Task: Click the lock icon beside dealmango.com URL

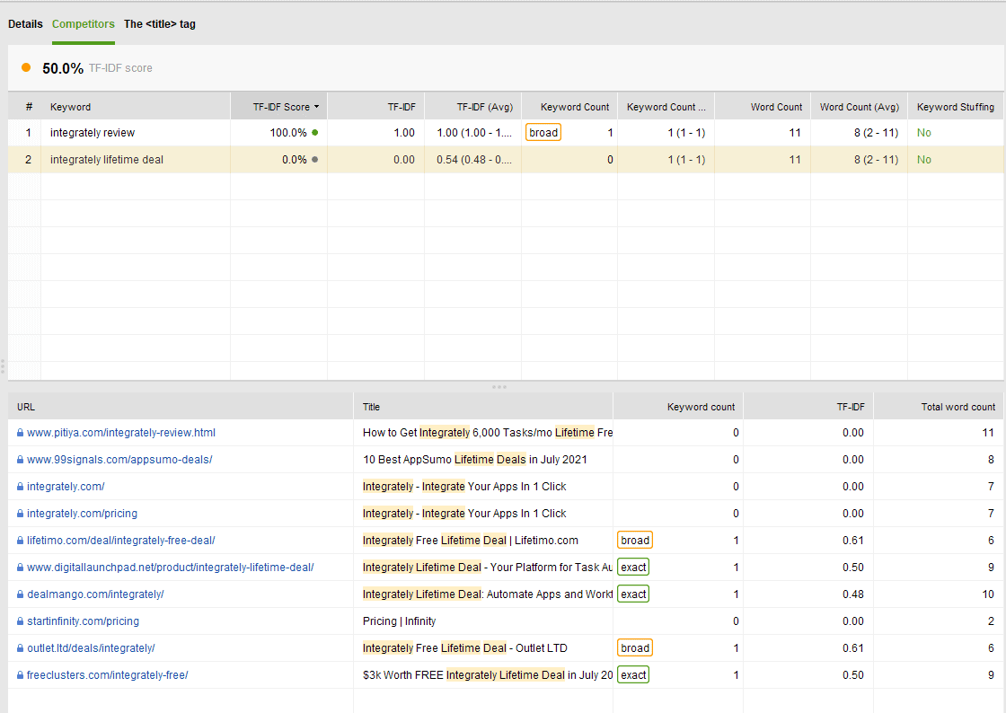Action: (21, 594)
